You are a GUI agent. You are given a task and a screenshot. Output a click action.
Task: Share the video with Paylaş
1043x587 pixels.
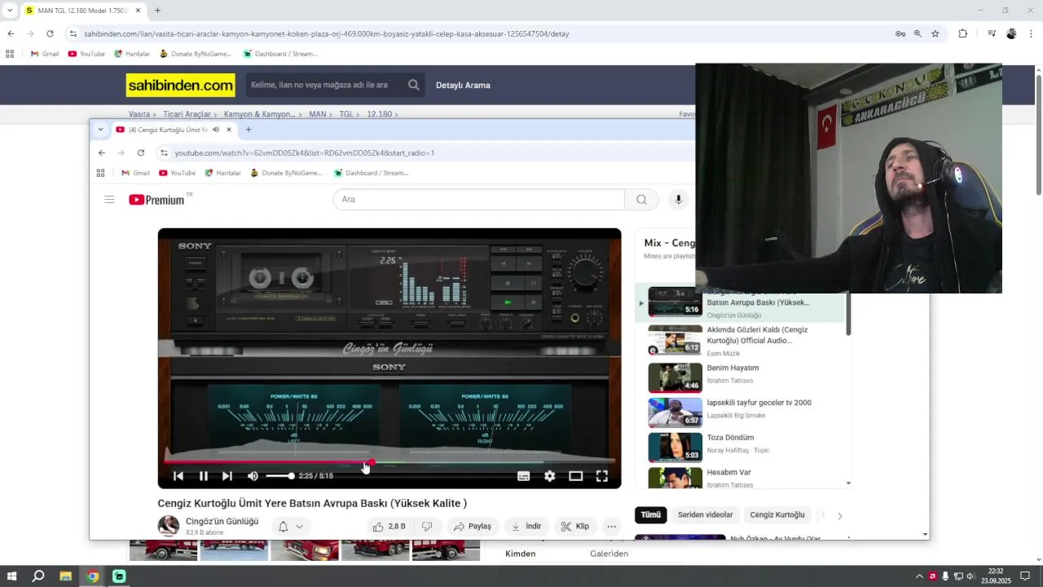(x=473, y=527)
